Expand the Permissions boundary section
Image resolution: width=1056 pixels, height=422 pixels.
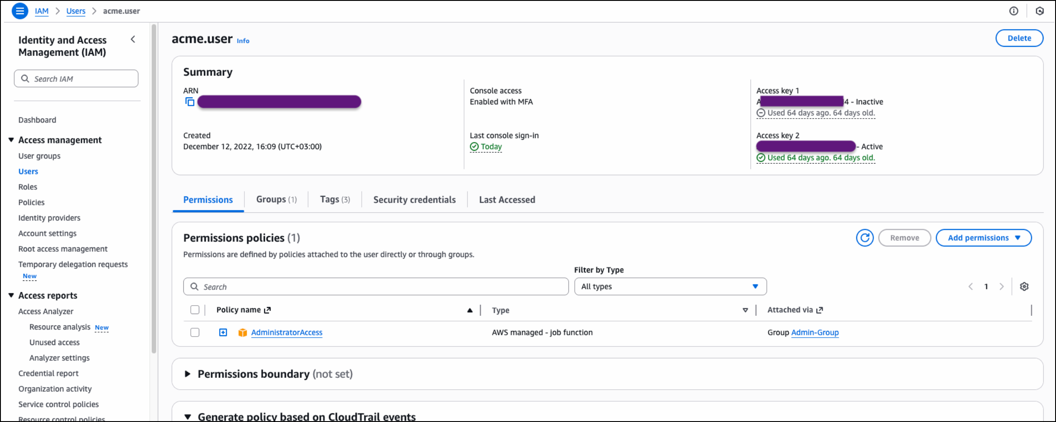pos(188,374)
